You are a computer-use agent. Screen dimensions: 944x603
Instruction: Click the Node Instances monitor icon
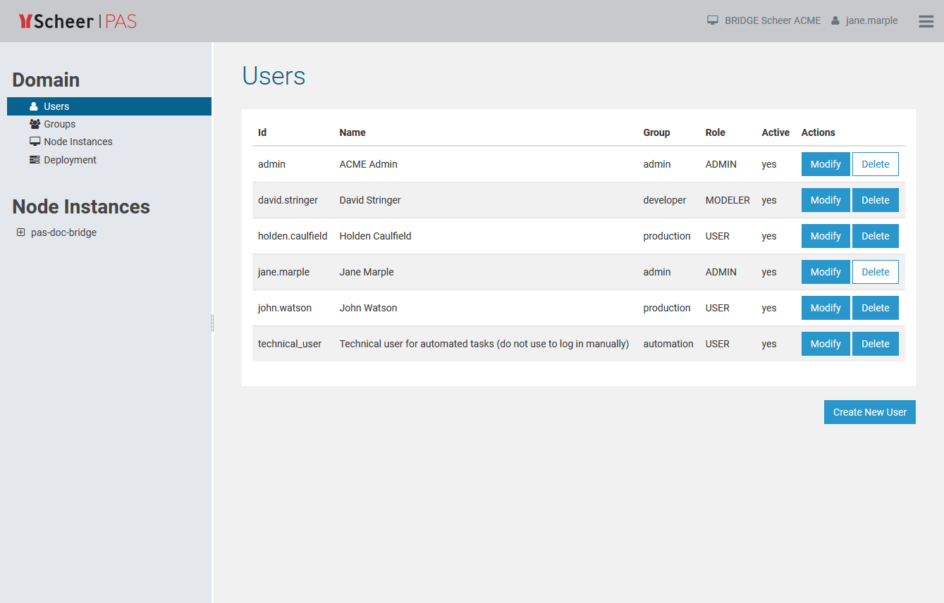[35, 142]
